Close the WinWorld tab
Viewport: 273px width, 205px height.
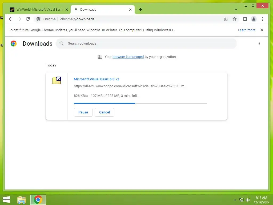(66, 10)
